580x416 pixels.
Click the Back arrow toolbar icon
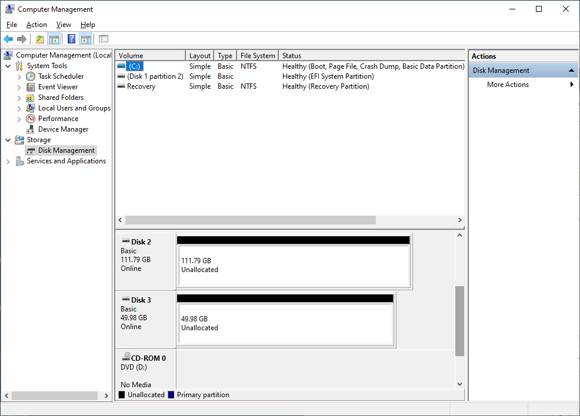tap(8, 39)
